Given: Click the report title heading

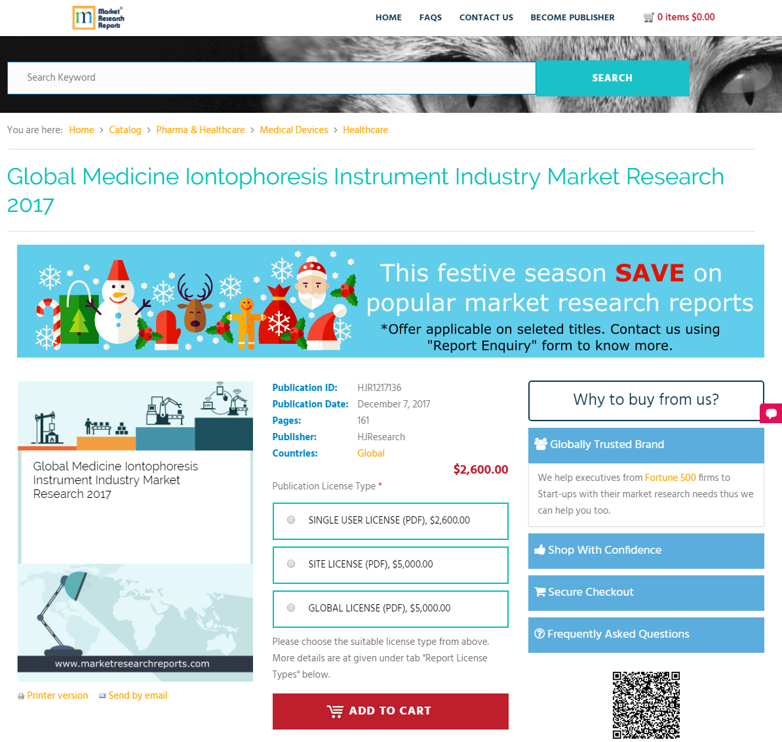Looking at the screenshot, I should pos(366,191).
